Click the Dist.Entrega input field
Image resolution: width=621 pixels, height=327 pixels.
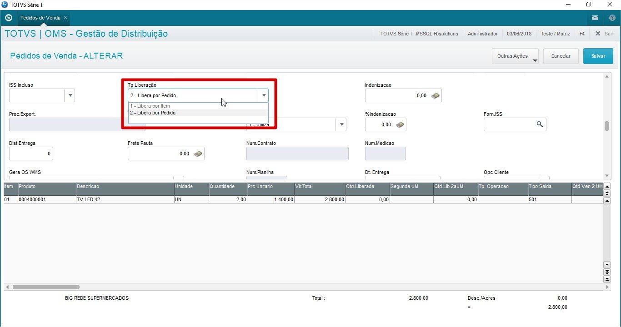pyautogui.click(x=31, y=154)
